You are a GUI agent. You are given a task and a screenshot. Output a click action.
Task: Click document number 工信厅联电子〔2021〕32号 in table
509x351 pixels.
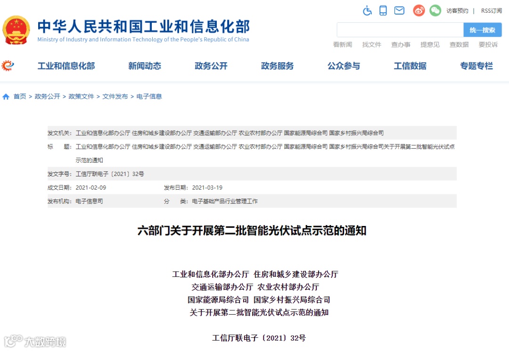pos(110,174)
